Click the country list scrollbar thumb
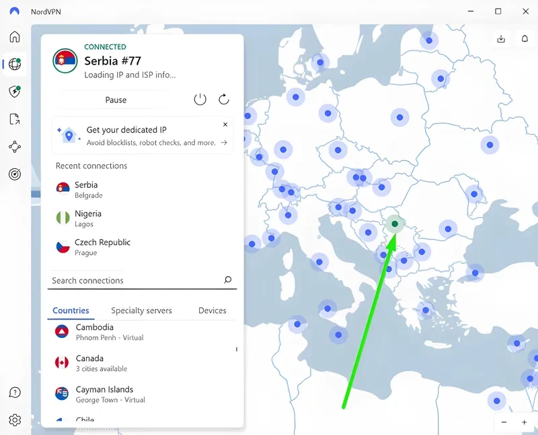This screenshot has height=435, width=538. pyautogui.click(x=237, y=349)
